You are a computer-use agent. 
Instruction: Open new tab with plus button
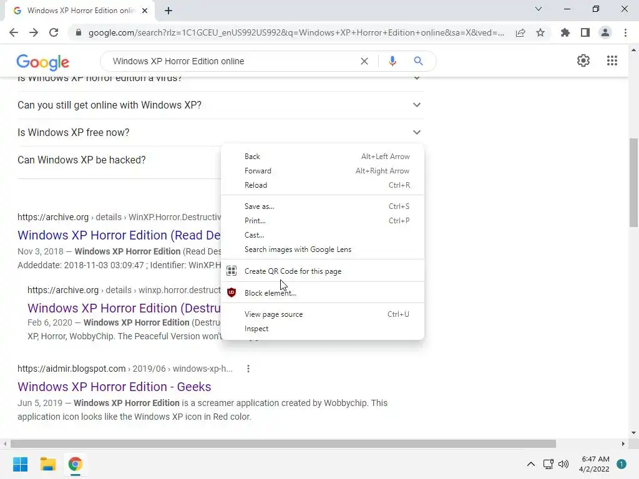coord(168,11)
